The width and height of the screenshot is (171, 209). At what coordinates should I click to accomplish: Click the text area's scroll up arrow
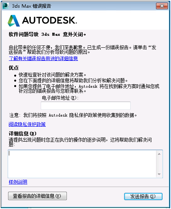click(159, 154)
